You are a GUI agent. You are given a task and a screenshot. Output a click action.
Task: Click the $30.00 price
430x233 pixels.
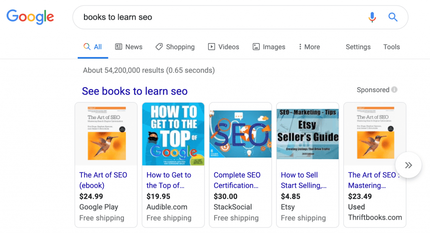225,196
